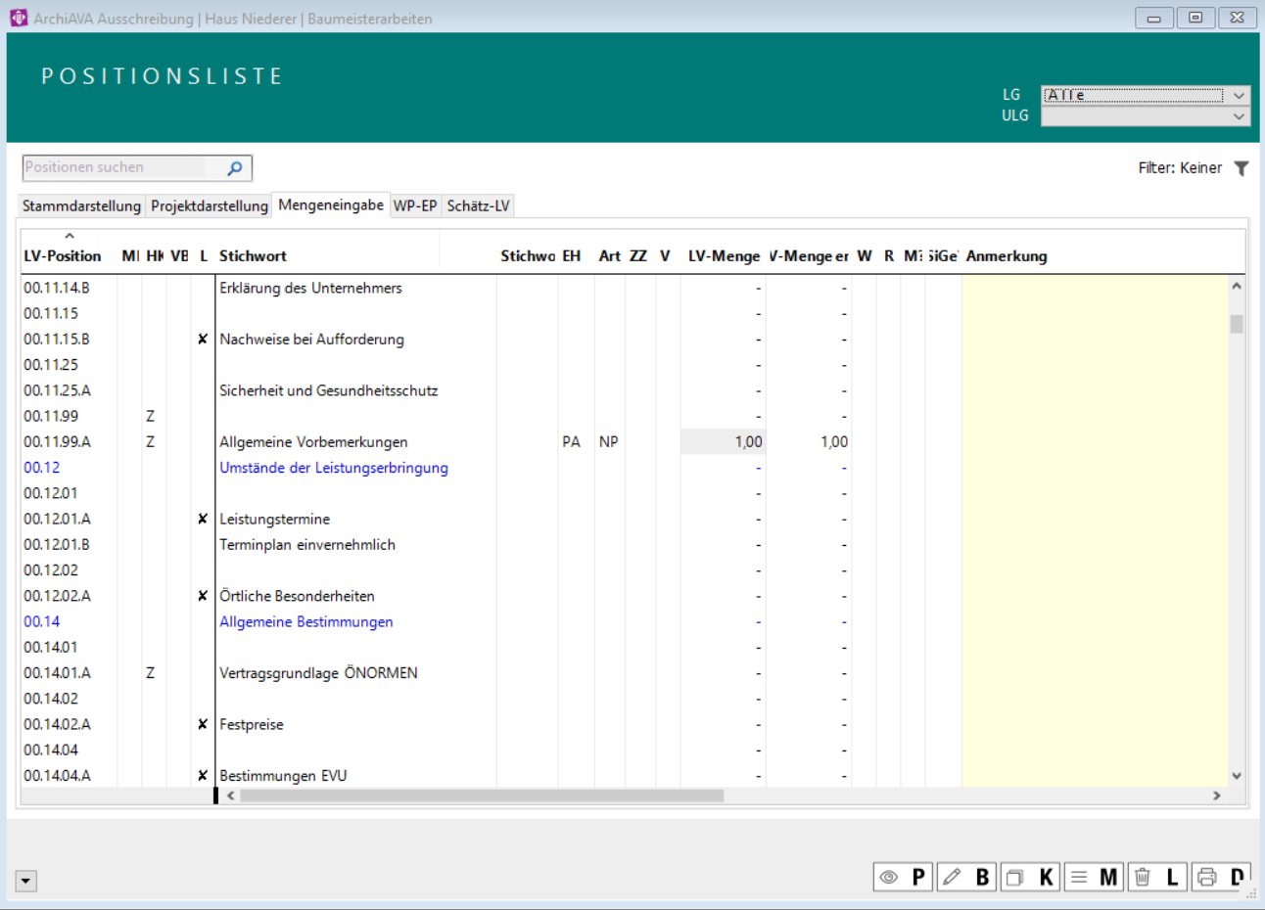This screenshot has width=1265, height=910.
Task: Click the horizontal scrollbar right arrow
Action: 1217,796
